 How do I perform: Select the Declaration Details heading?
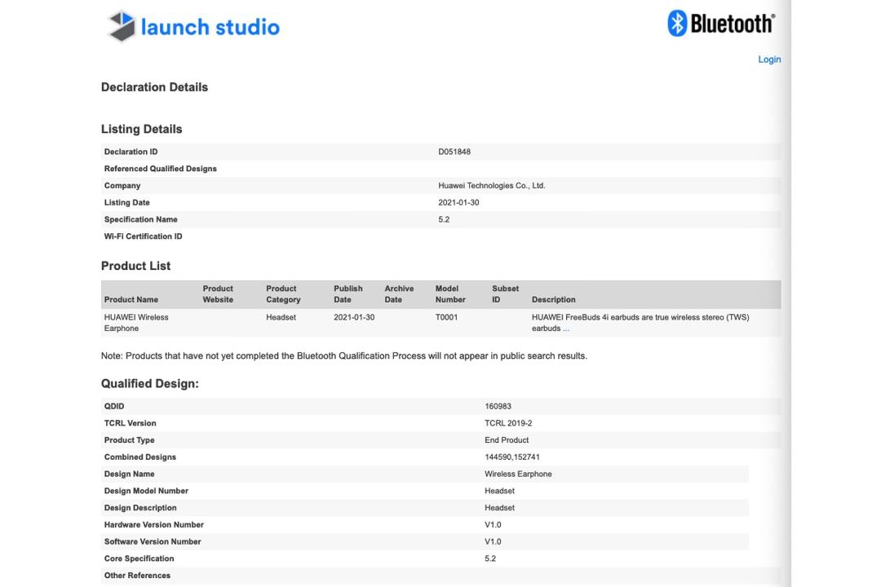coord(154,87)
